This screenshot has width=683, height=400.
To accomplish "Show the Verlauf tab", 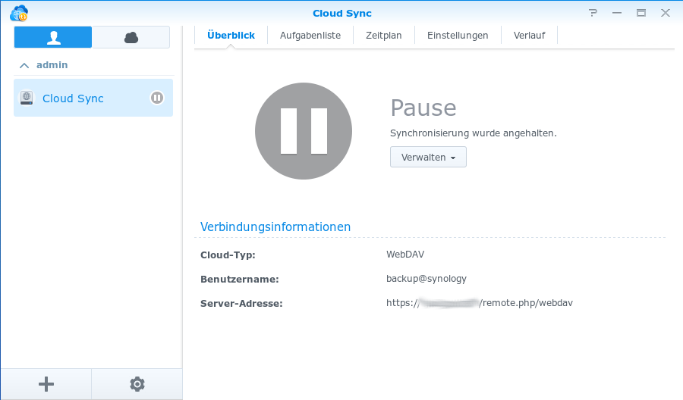I will click(x=529, y=35).
